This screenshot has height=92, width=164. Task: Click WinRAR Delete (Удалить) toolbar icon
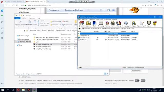click(107, 24)
